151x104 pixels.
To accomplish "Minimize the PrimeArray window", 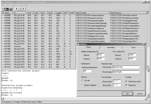I will (143, 2).
